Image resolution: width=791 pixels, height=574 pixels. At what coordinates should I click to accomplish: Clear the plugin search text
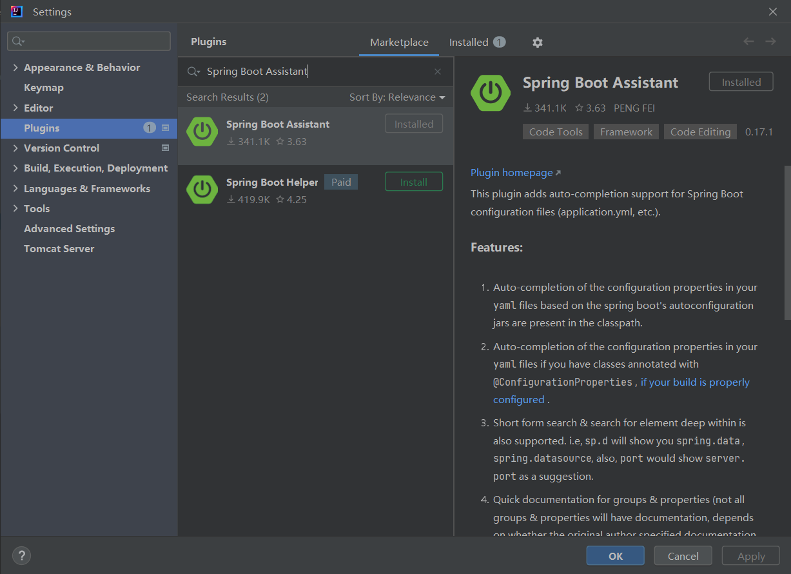point(438,72)
